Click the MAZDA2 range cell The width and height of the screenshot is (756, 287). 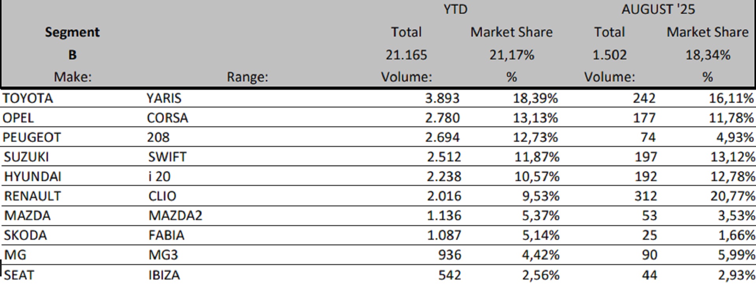click(x=175, y=216)
